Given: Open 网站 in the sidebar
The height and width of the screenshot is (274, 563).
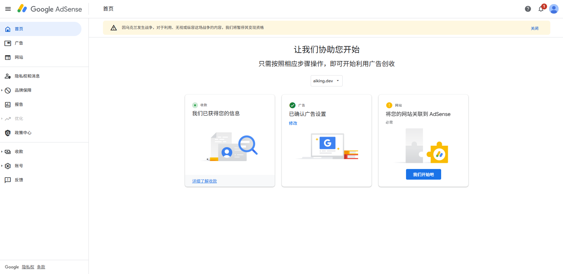Looking at the screenshot, I should coord(41,57).
